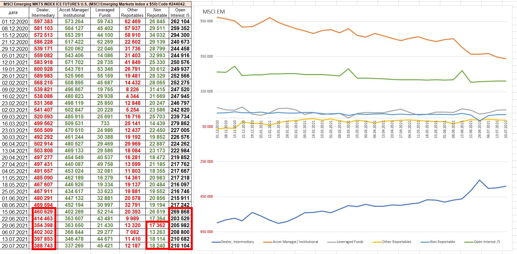Click the Open Interest /5 legend entry

[487, 242]
